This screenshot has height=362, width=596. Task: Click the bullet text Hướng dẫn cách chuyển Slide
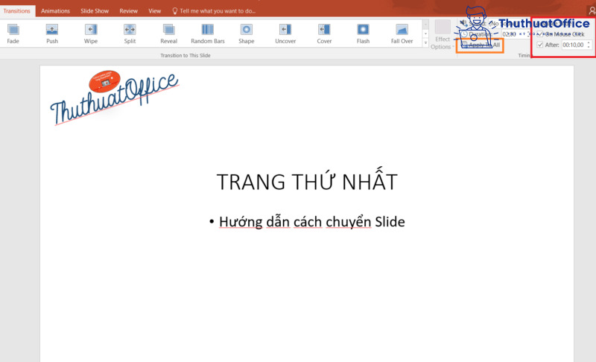311,222
